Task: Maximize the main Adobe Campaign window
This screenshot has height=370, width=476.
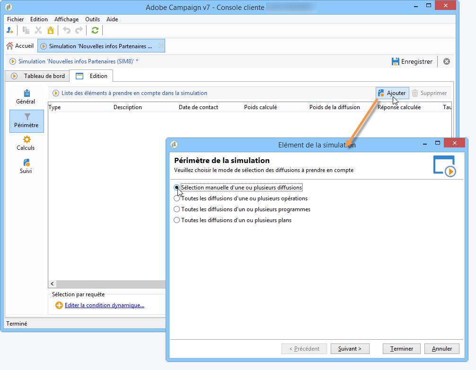Action: tap(428, 5)
